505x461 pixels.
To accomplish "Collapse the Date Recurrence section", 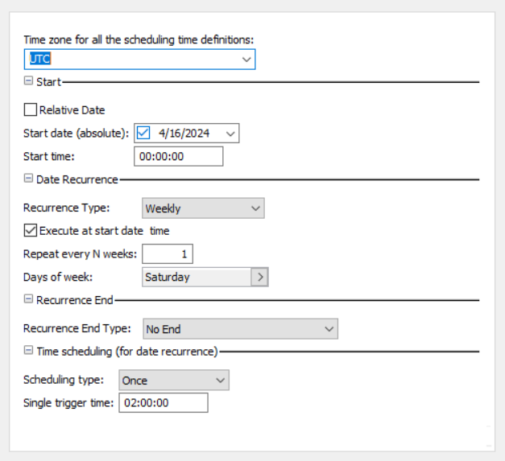I will coord(28,179).
